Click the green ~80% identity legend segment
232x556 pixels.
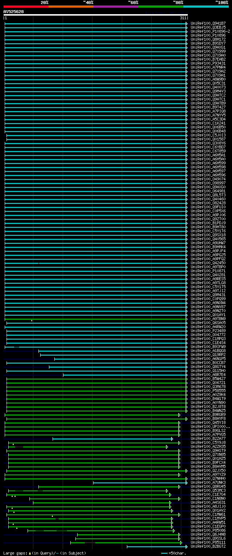[x=161, y=7]
